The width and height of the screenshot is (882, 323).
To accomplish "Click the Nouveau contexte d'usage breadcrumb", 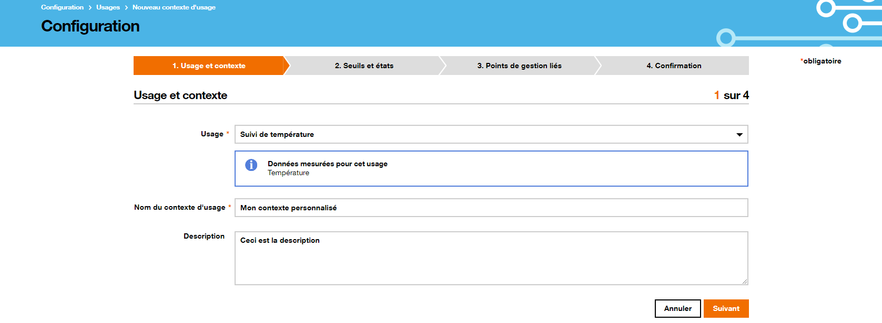I will tap(174, 7).
